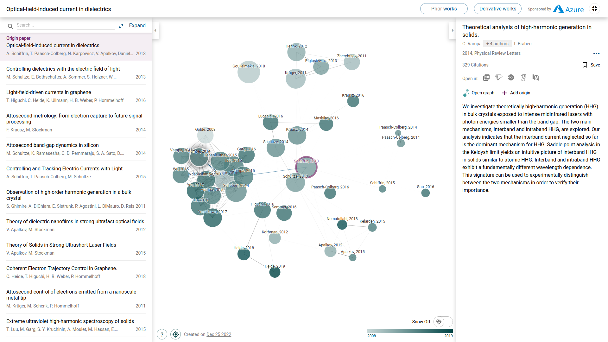Open the help question mark button
The image size is (608, 342).
[162, 334]
